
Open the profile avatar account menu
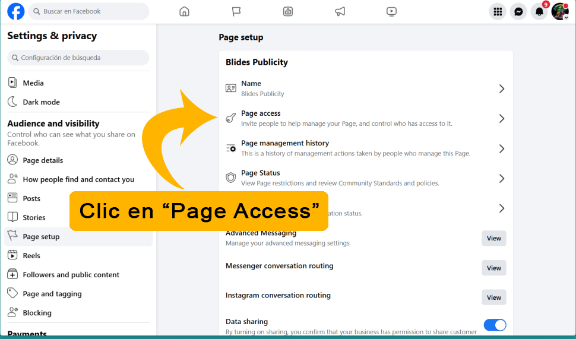559,11
